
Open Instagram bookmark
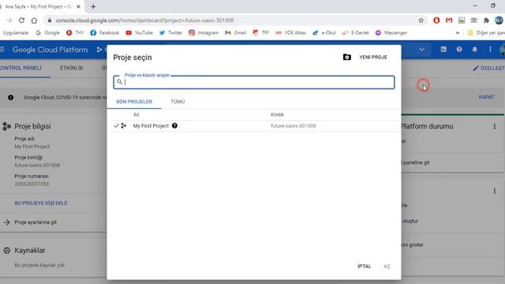click(204, 33)
